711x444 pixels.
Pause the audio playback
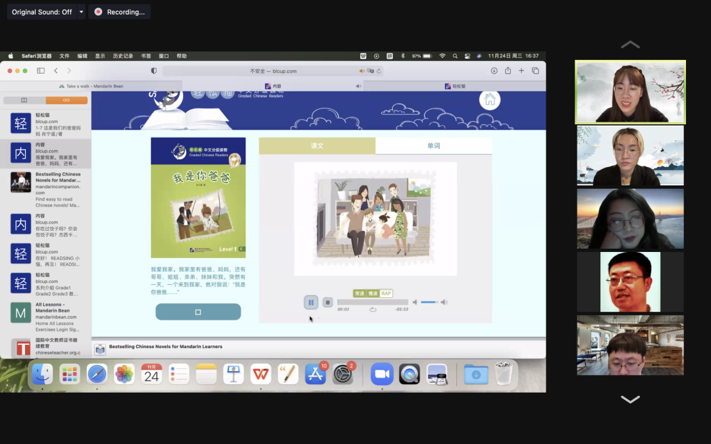coord(311,302)
